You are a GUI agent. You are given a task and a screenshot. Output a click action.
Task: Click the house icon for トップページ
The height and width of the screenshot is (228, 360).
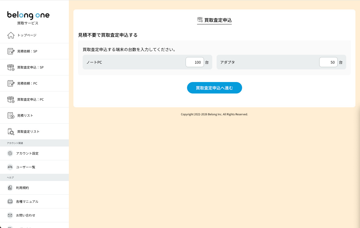11,35
